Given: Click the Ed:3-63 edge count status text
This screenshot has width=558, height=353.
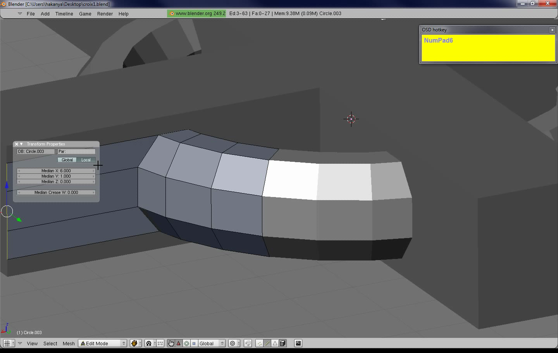Looking at the screenshot, I should coord(238,14).
